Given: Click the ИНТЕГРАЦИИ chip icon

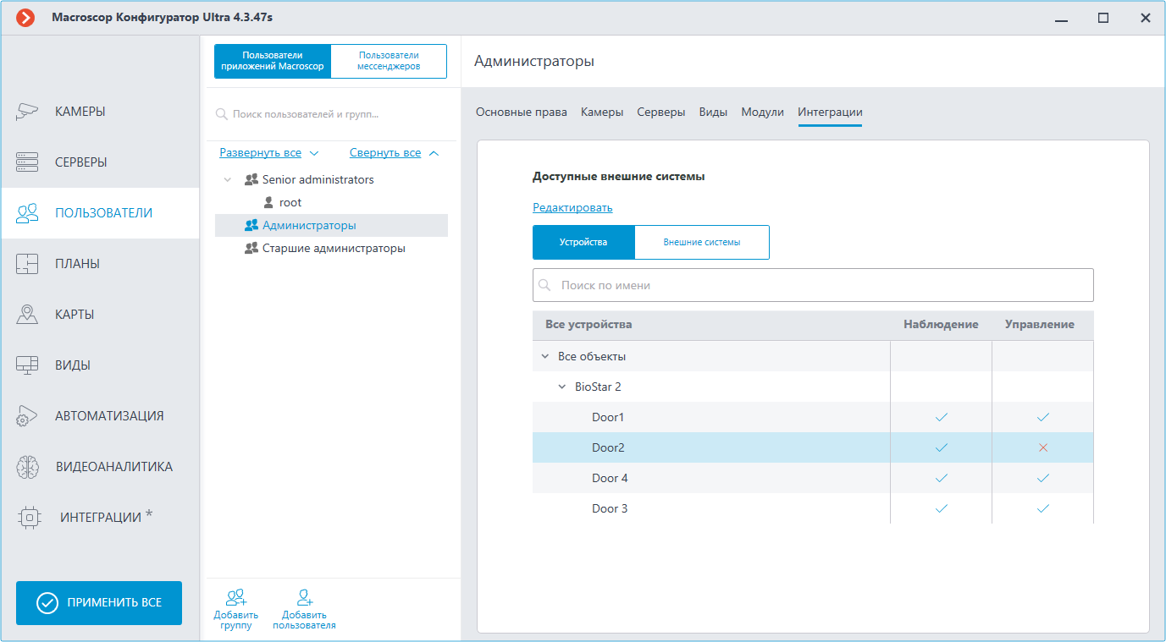Looking at the screenshot, I should coord(30,517).
